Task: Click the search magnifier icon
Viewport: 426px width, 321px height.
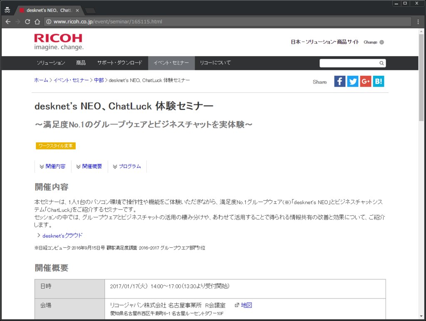Action: click(x=381, y=63)
